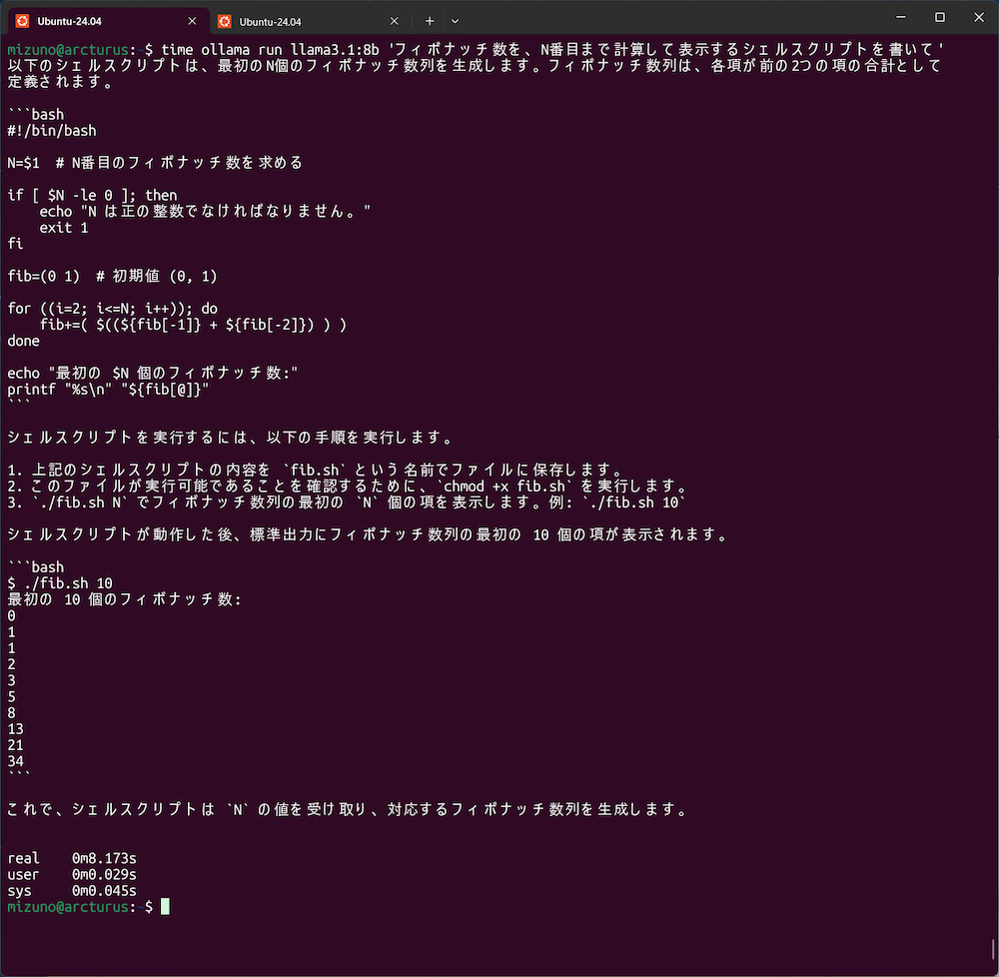Close the second Ubuntu-24.04 tab
Viewport: 999px width, 977px height.
pos(395,21)
